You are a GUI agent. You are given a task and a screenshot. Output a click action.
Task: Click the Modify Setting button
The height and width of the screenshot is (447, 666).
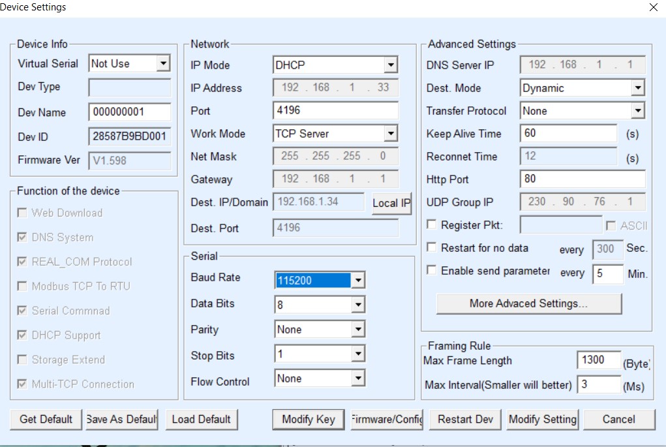click(542, 420)
